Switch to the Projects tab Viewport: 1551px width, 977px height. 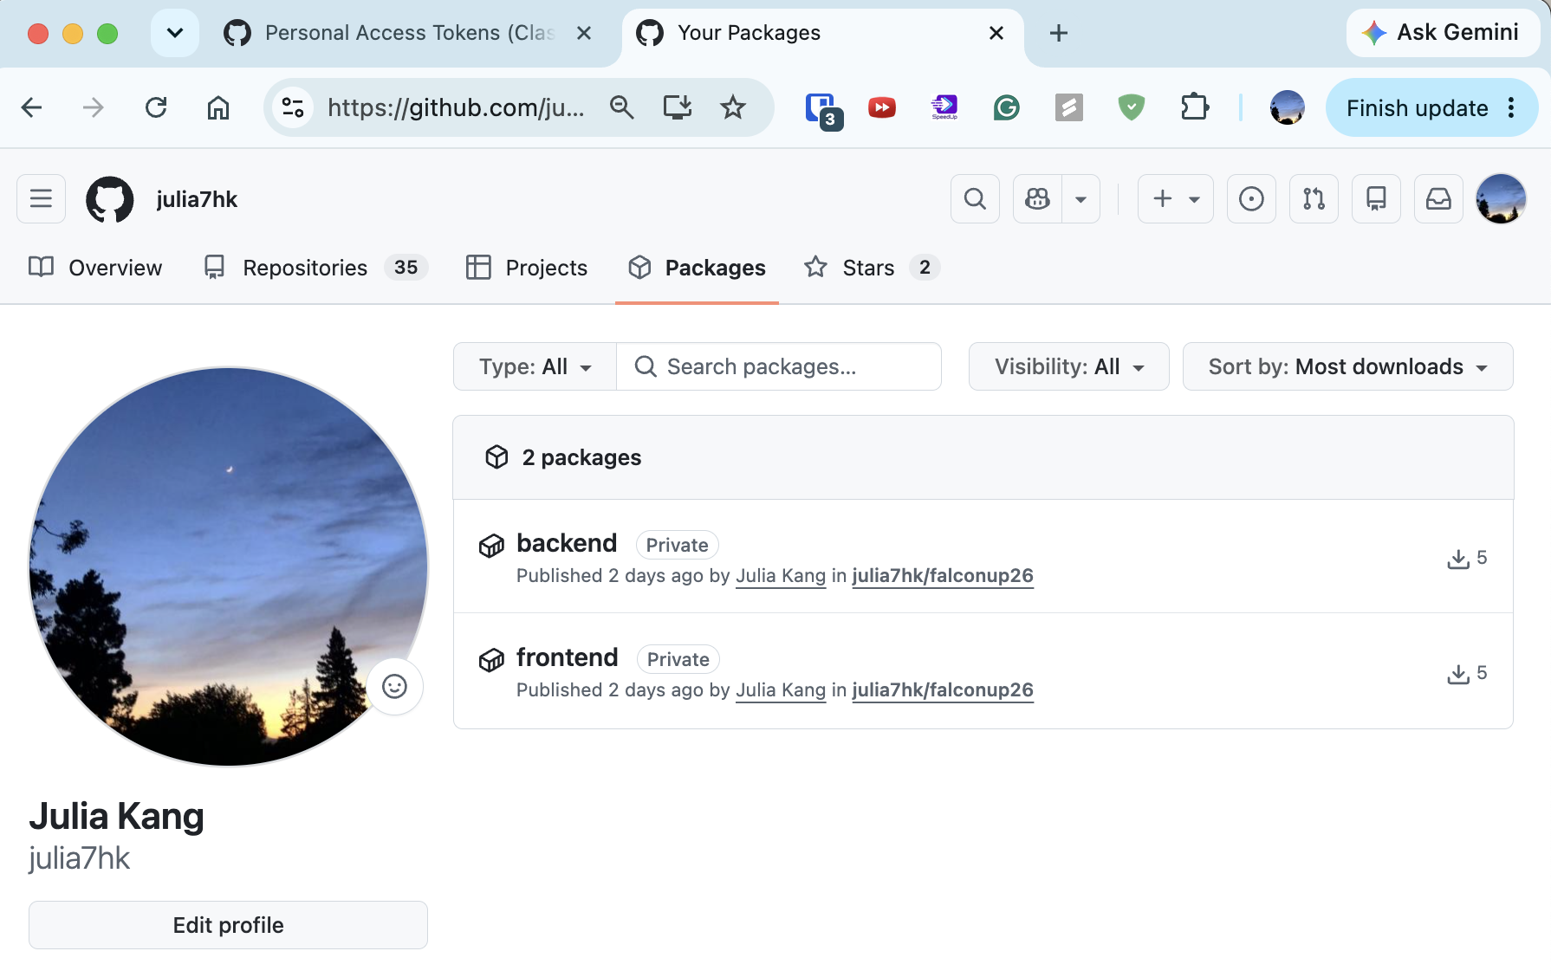click(x=527, y=268)
